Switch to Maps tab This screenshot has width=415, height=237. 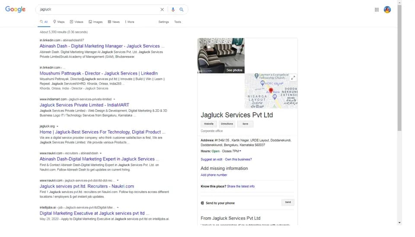point(59,22)
